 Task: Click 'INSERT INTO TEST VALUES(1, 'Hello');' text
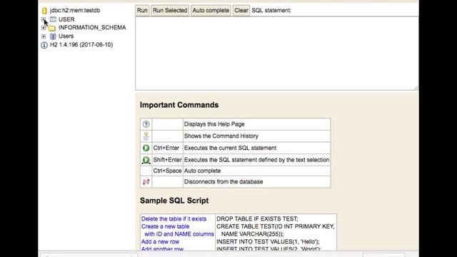coord(268,241)
